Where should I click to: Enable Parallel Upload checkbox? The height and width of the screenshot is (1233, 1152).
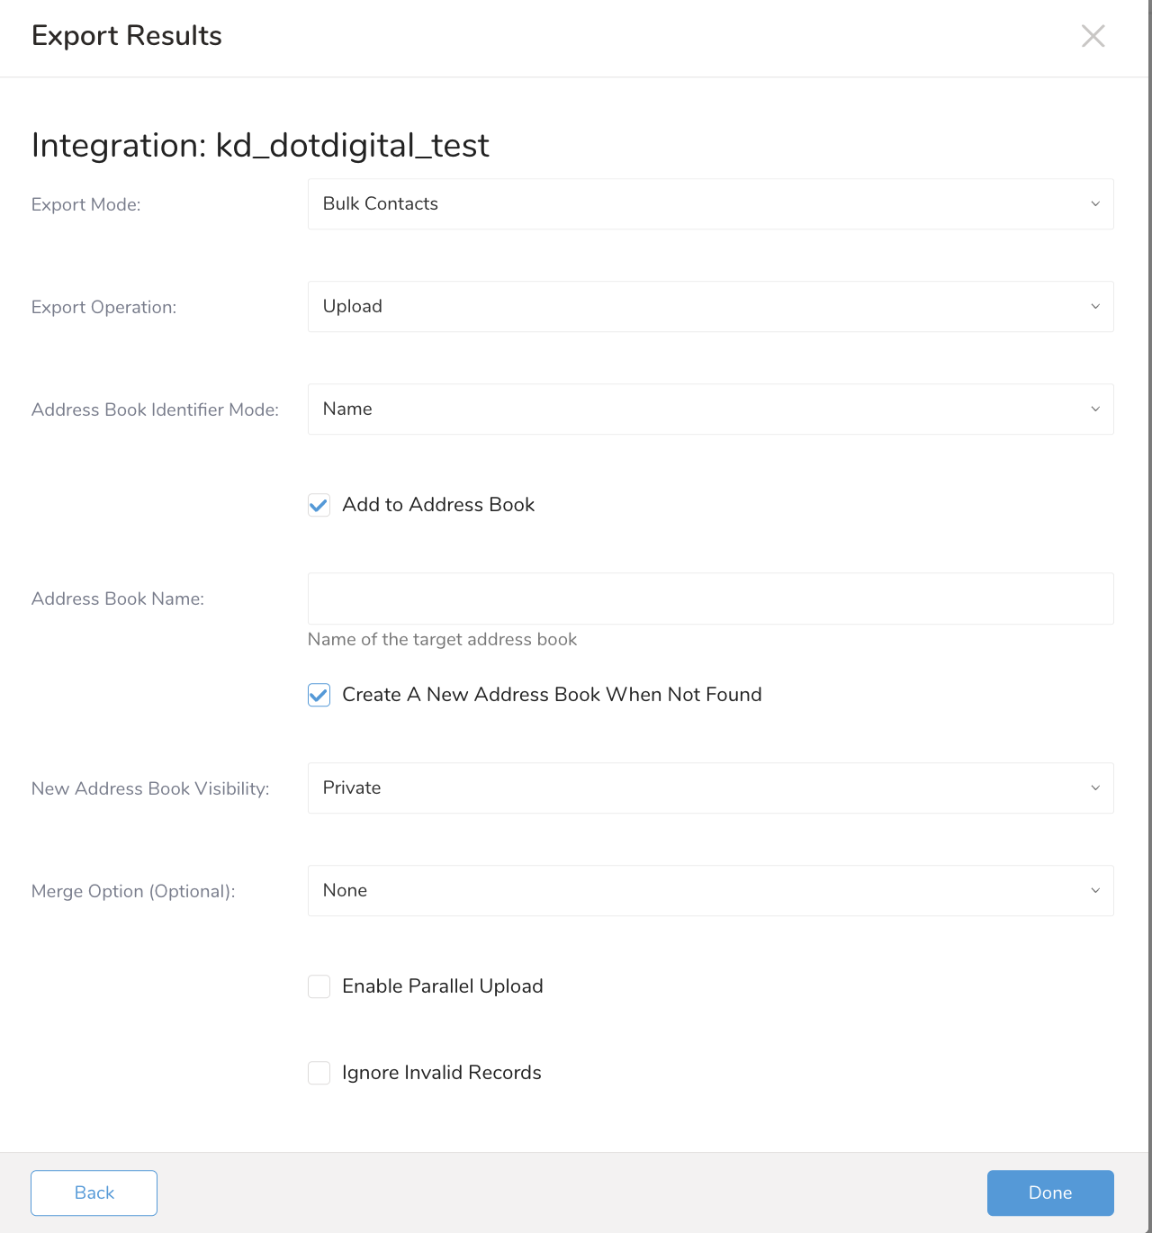coord(319,986)
